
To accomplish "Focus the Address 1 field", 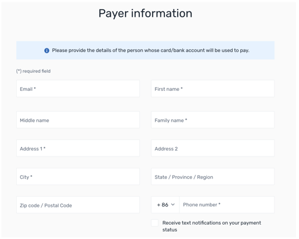I will (x=78, y=148).
